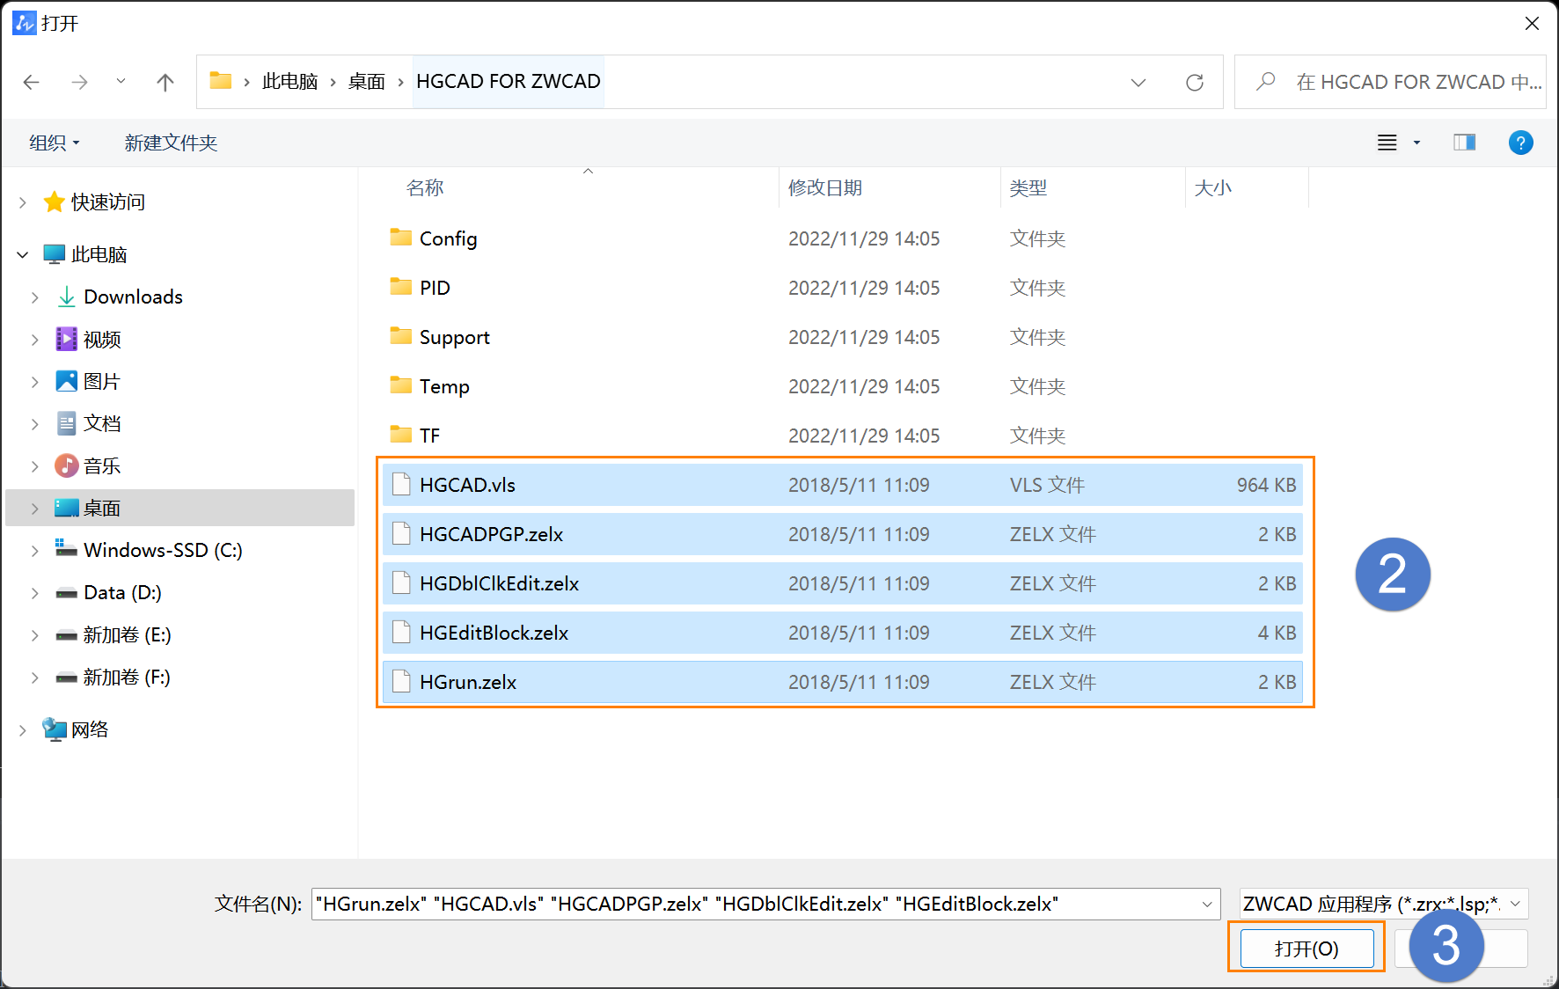
Task: Select file HGDblClkEdit.zelx
Action: pos(843,583)
